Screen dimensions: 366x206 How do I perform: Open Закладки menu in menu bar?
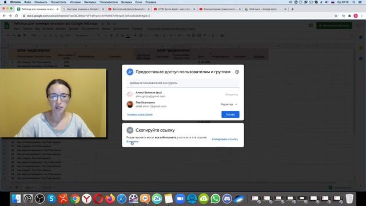coord(90,2)
